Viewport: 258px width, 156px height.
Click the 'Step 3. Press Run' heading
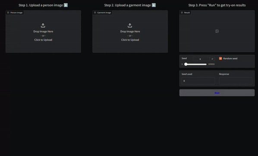(217, 5)
